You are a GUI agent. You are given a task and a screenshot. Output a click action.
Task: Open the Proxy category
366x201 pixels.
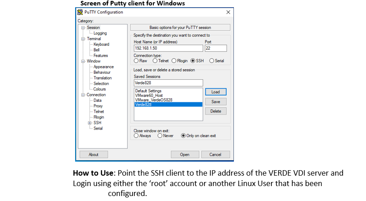coord(98,106)
